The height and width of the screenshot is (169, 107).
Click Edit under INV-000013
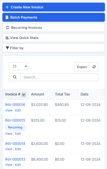18,165
